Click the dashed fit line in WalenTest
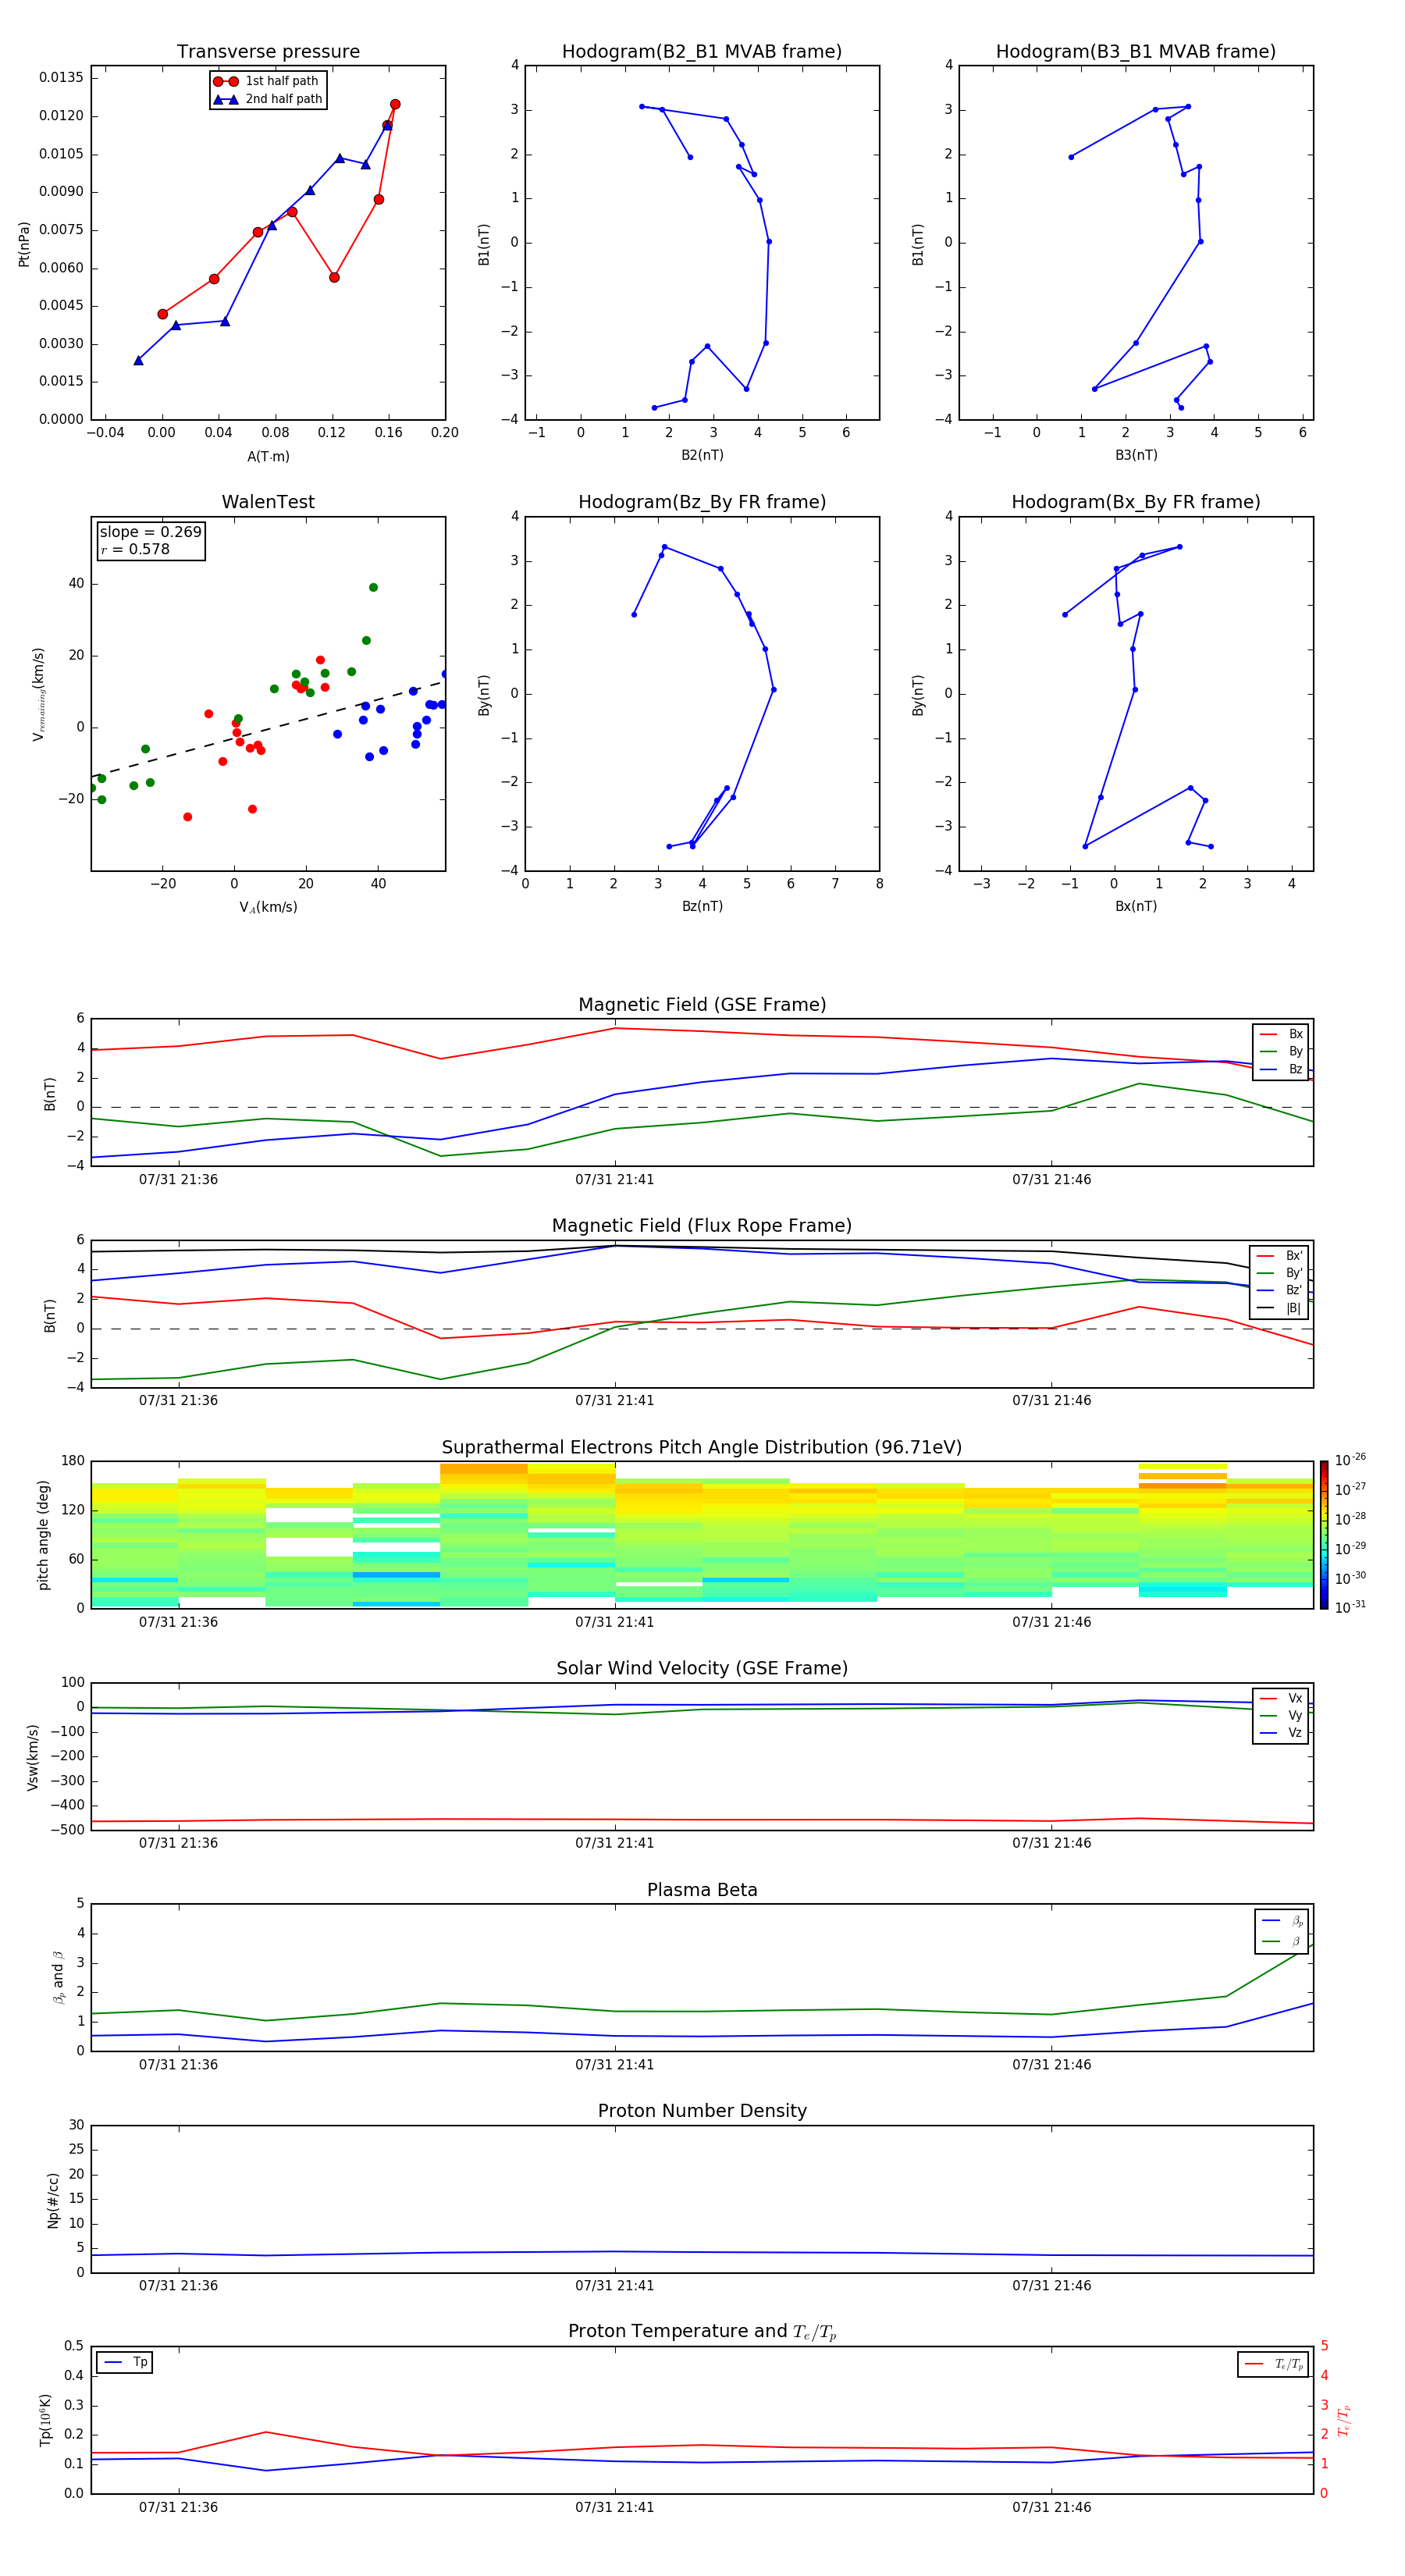Screen dimensions: 1405x2576 click(x=268, y=730)
